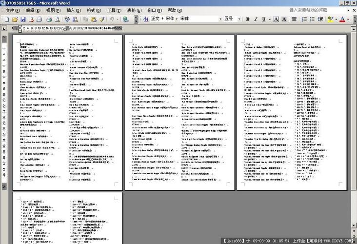Open Print Preview from the toolbar
Image resolution: width=357 pixels, height=244 pixels.
57,19
